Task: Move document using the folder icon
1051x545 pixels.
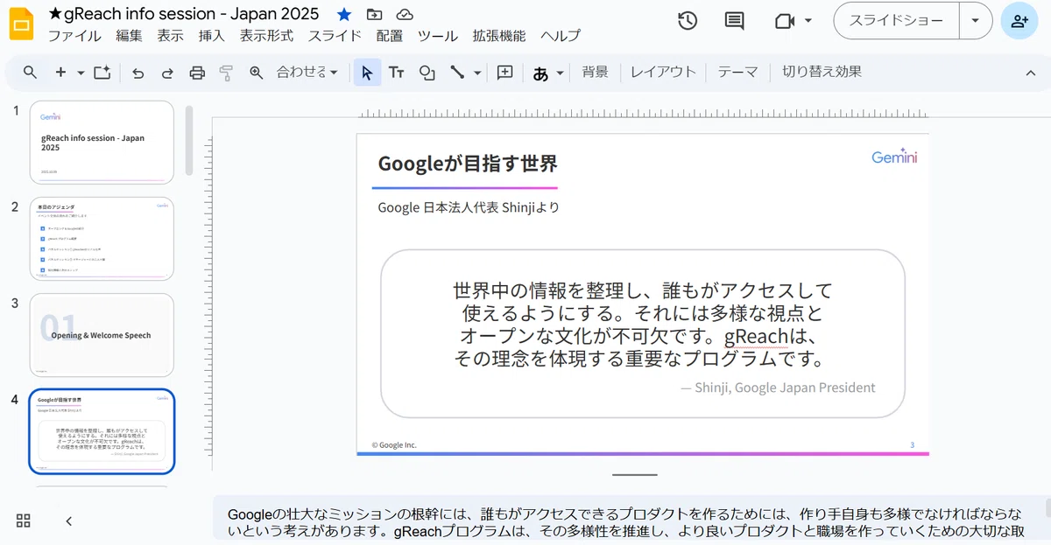Action: (x=374, y=14)
